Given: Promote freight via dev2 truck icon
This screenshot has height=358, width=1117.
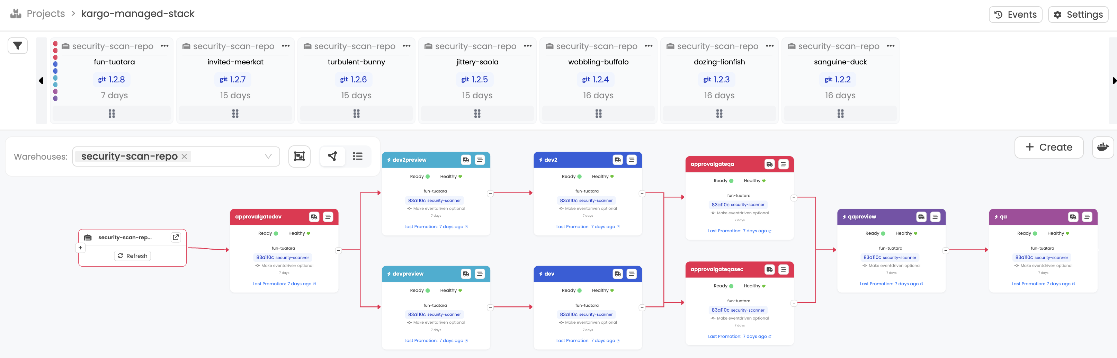Looking at the screenshot, I should 617,160.
